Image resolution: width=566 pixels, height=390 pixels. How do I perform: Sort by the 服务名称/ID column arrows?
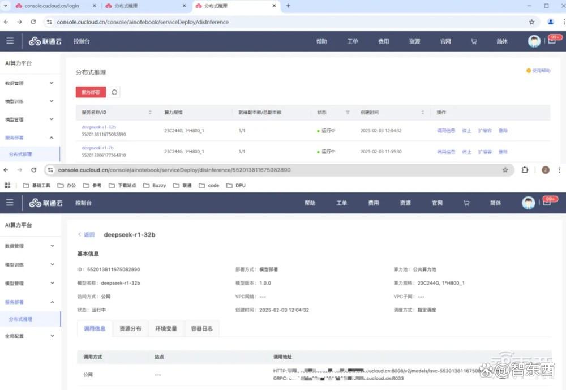pyautogui.click(x=150, y=112)
